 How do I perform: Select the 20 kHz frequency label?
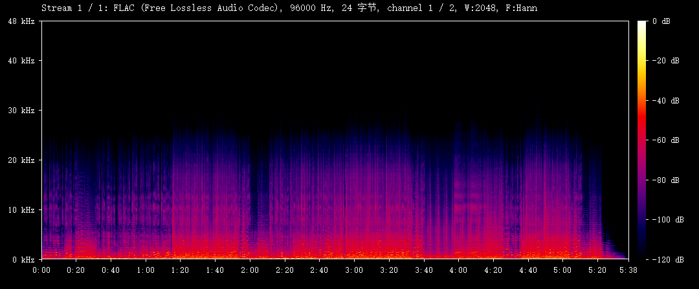[x=21, y=160]
